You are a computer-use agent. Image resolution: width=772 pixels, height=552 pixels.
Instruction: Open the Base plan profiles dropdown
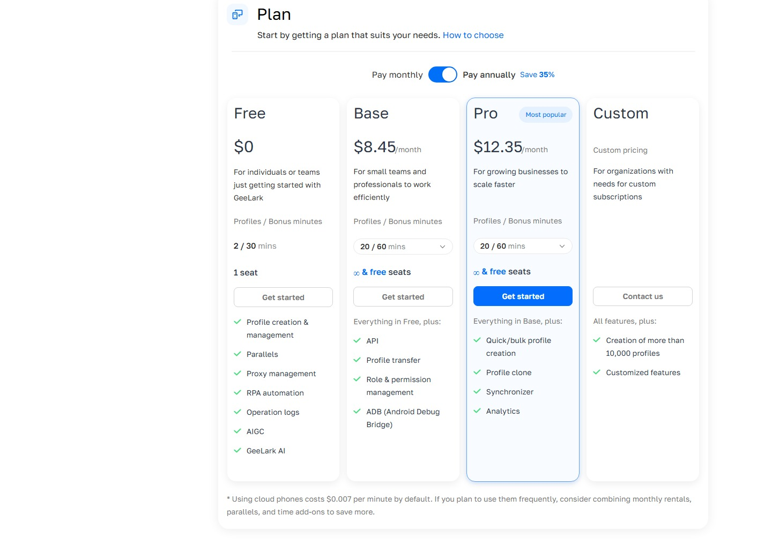click(x=403, y=247)
